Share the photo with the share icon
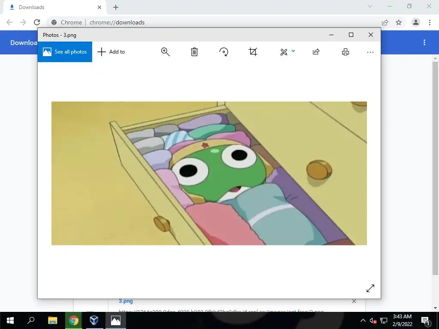 (x=316, y=52)
